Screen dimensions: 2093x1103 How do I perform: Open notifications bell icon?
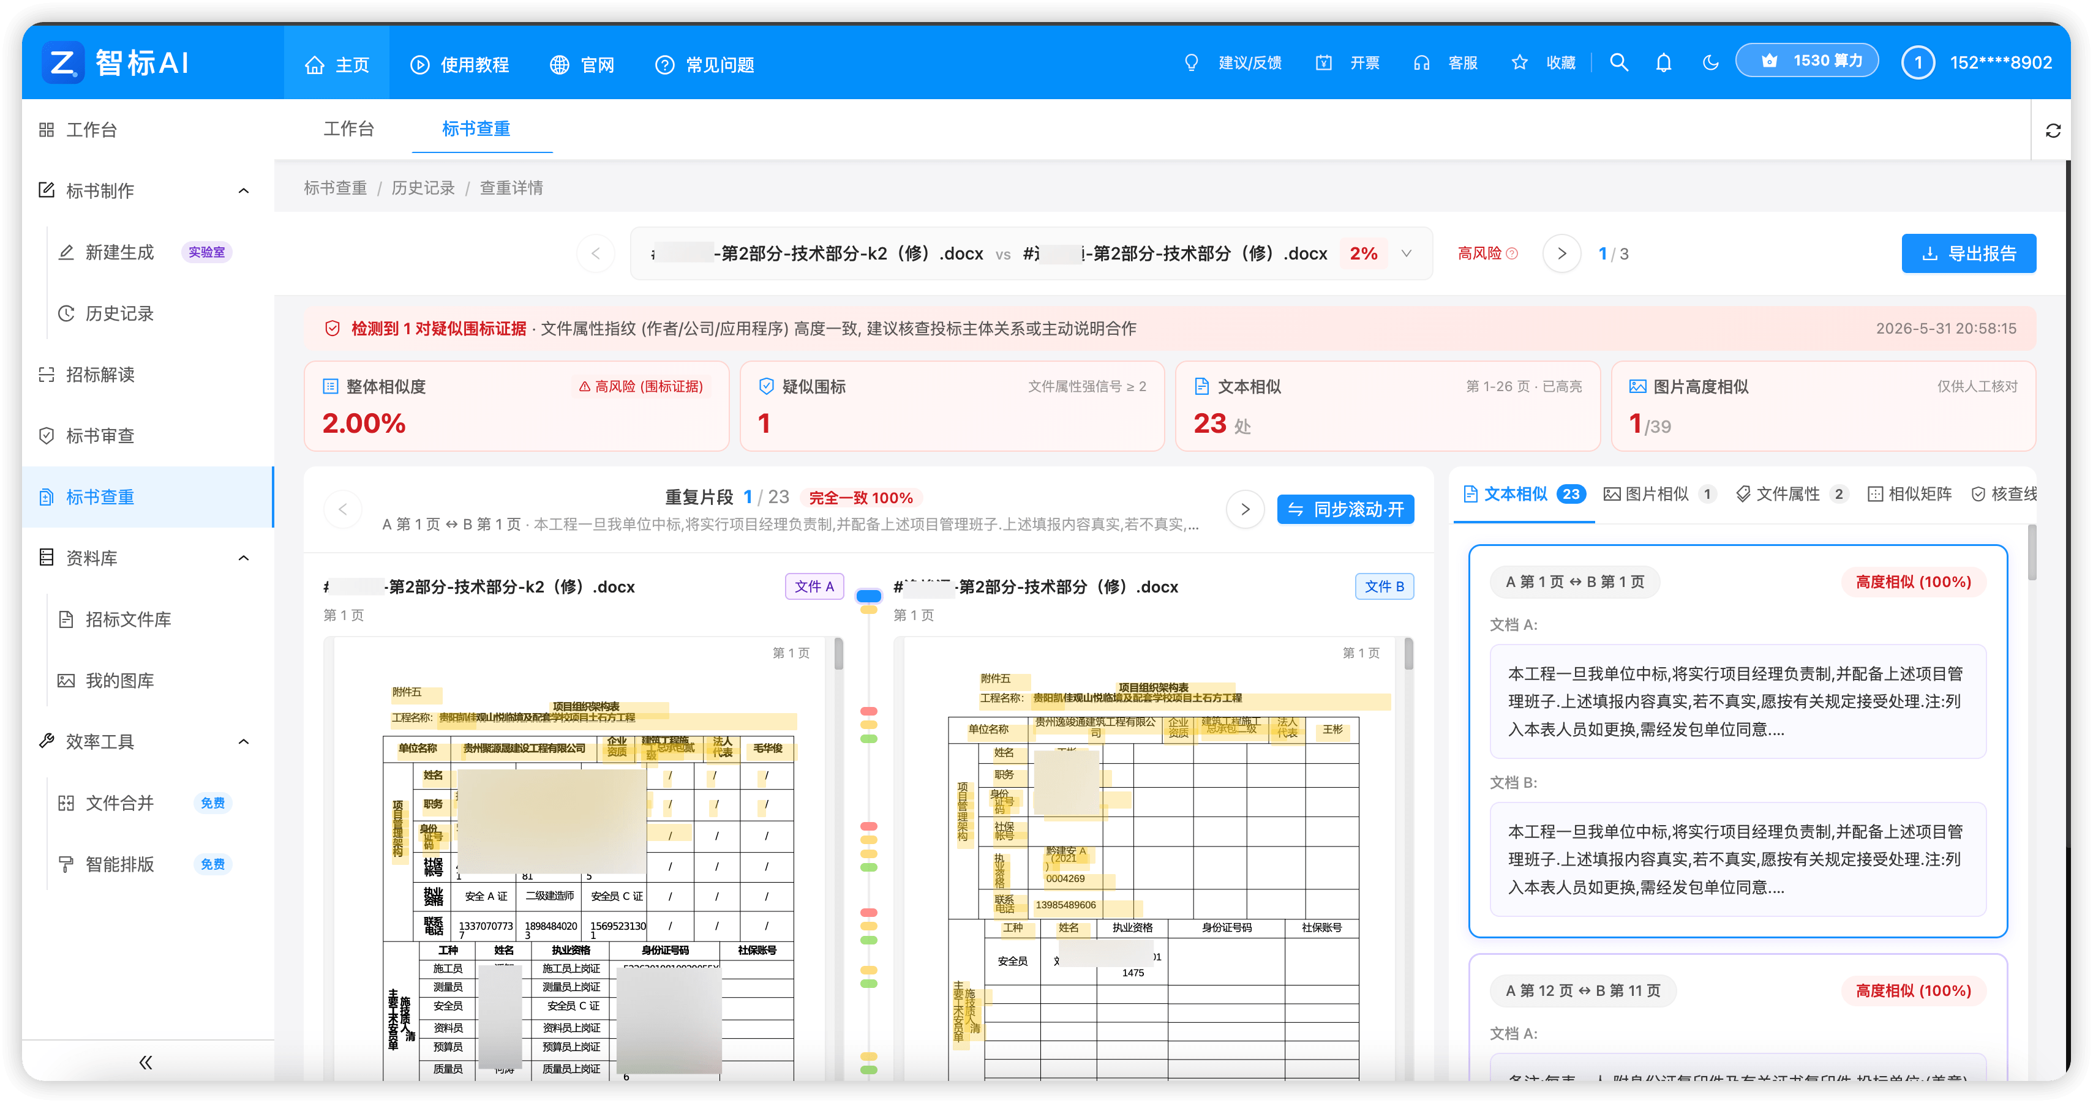(1663, 62)
